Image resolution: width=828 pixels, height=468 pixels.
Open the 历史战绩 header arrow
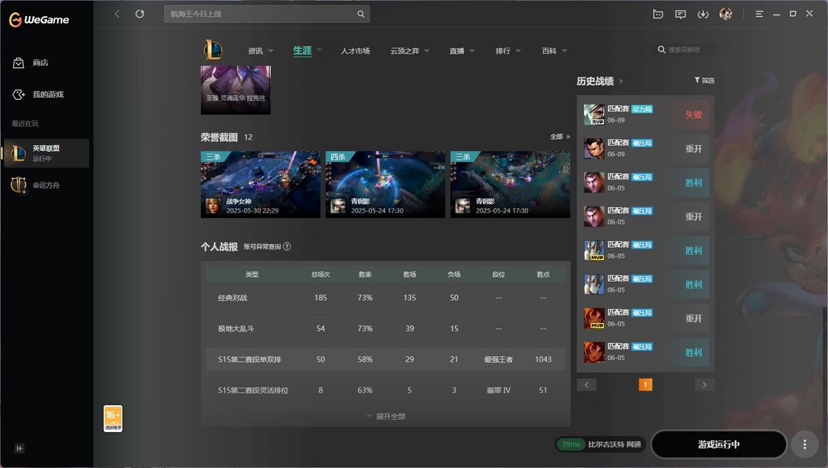click(x=621, y=81)
